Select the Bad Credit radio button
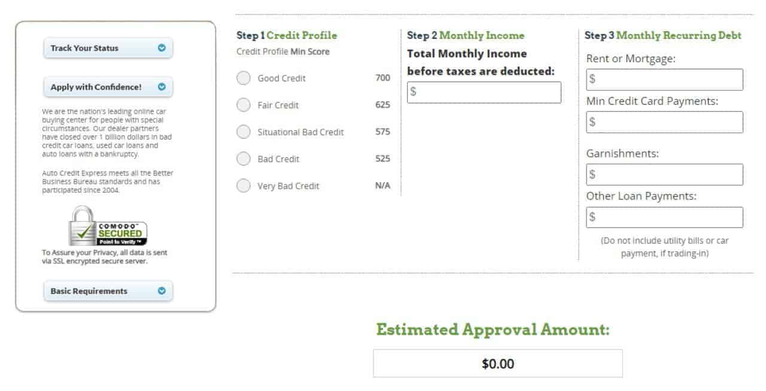The image size is (766, 391). pyautogui.click(x=244, y=159)
